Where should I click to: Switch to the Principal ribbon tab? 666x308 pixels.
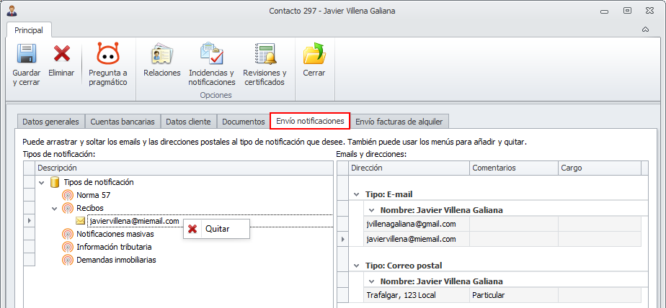29,30
